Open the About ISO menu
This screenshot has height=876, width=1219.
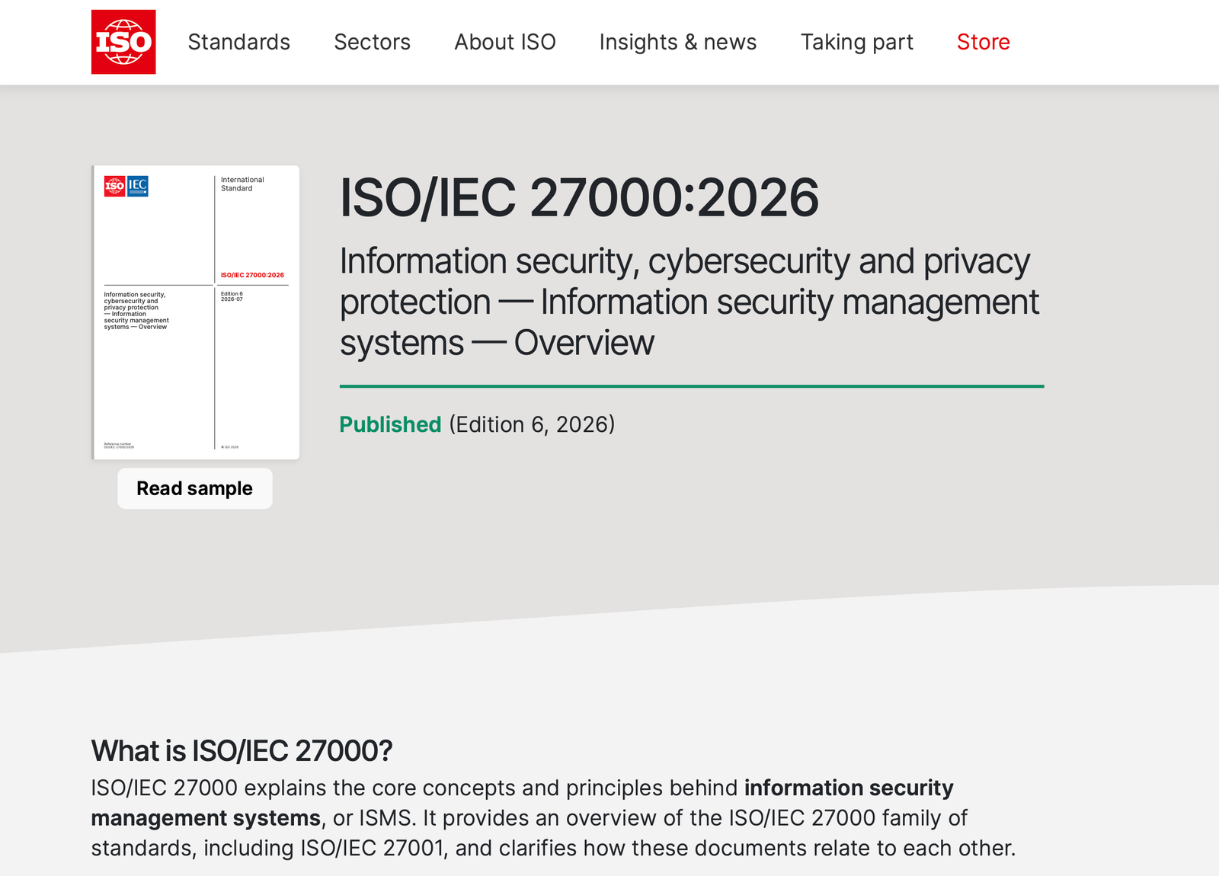coord(505,42)
